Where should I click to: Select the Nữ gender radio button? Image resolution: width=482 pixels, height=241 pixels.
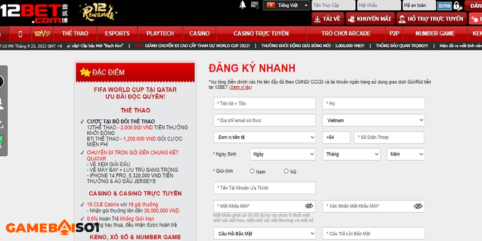coord(286,171)
